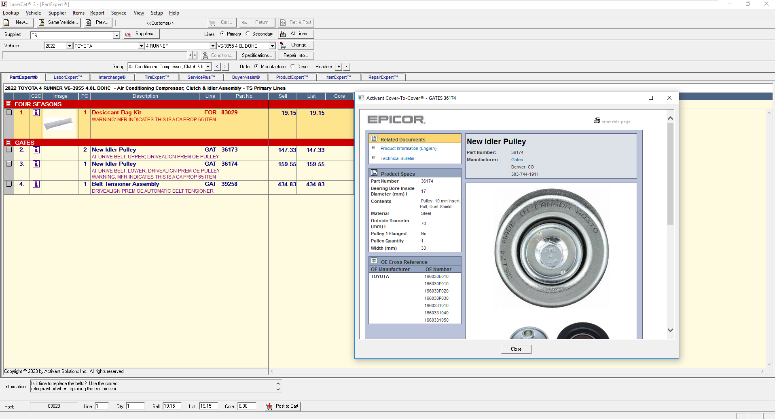The height and width of the screenshot is (419, 775).
Task: Open info for the Desiccant Bag Kit
Action: click(36, 113)
